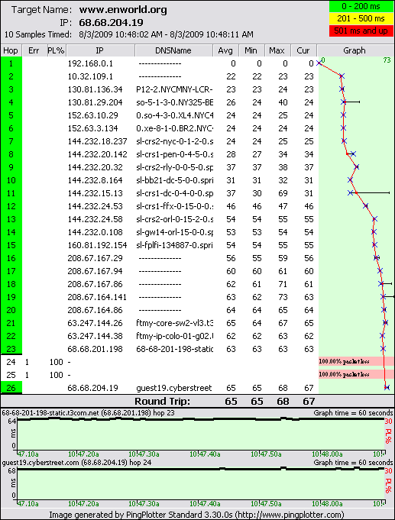Image resolution: width=395 pixels, height=520 pixels.
Task: Click the IP column header
Action: [x=100, y=50]
